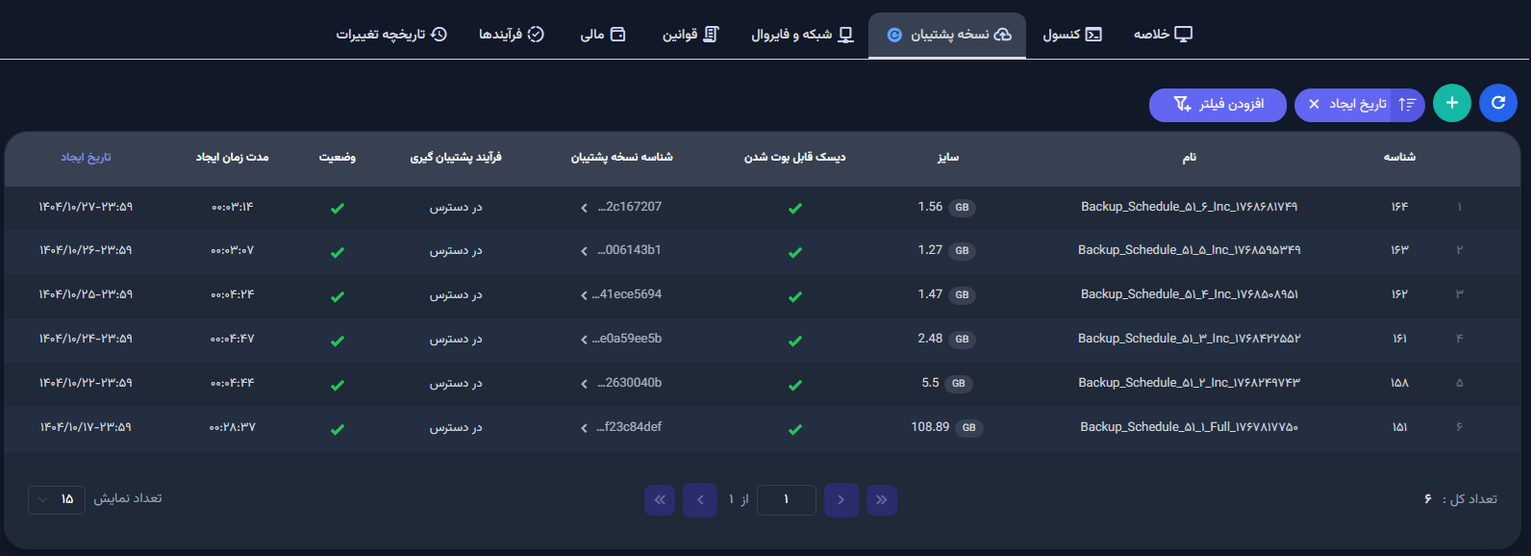This screenshot has width=1531, height=556.
Task: Click bootable-disk checkmark in the 2.48 GB row
Action: pyautogui.click(x=795, y=341)
